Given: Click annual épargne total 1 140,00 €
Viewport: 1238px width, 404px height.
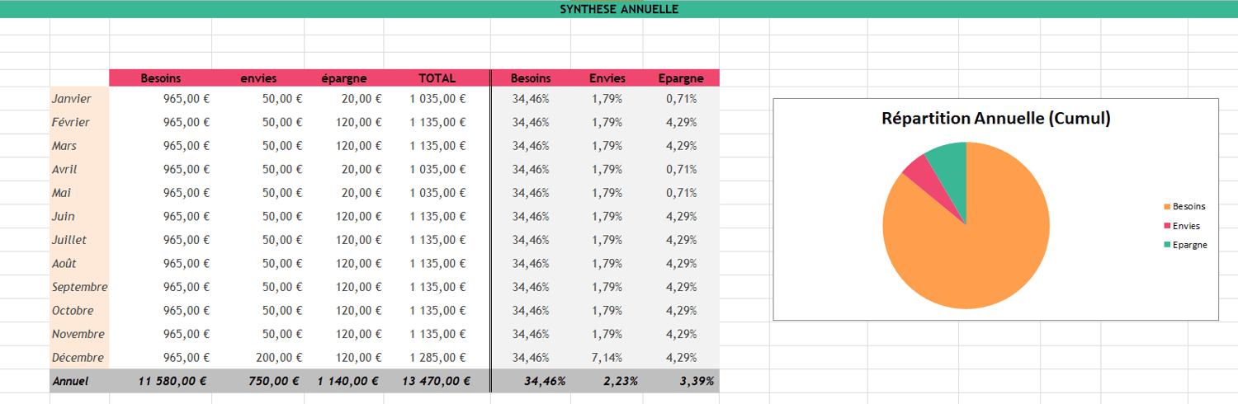Looking at the screenshot, I should (348, 382).
